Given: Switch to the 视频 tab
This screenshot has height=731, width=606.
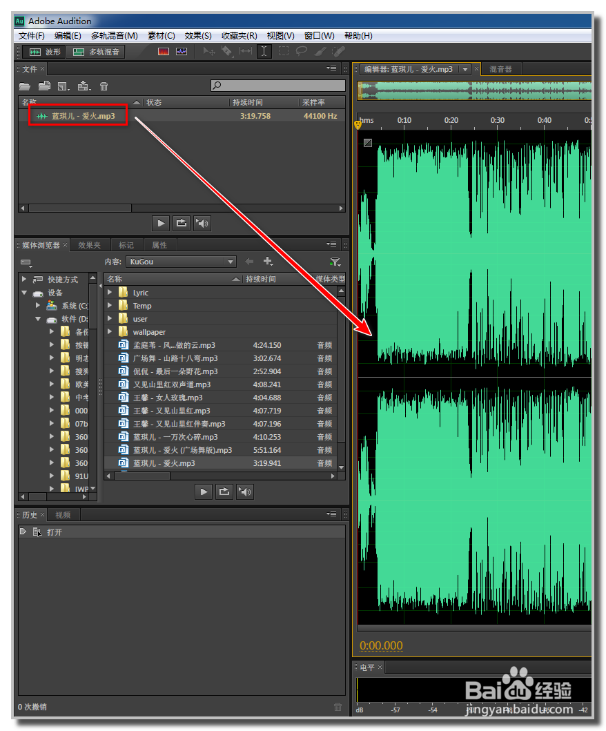Looking at the screenshot, I should [63, 515].
